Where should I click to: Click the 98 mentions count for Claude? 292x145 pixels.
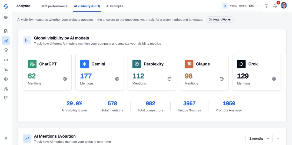tap(189, 76)
